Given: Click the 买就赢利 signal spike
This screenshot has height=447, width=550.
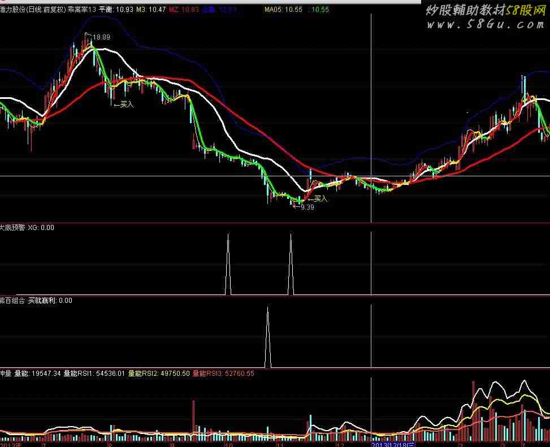Looking at the screenshot, I should pyautogui.click(x=267, y=337).
